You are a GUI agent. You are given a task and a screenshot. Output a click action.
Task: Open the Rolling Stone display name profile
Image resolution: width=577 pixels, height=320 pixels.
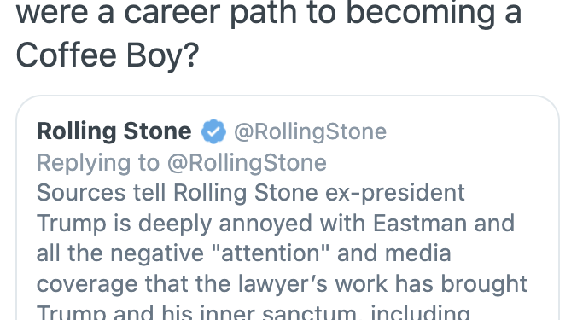coord(114,131)
